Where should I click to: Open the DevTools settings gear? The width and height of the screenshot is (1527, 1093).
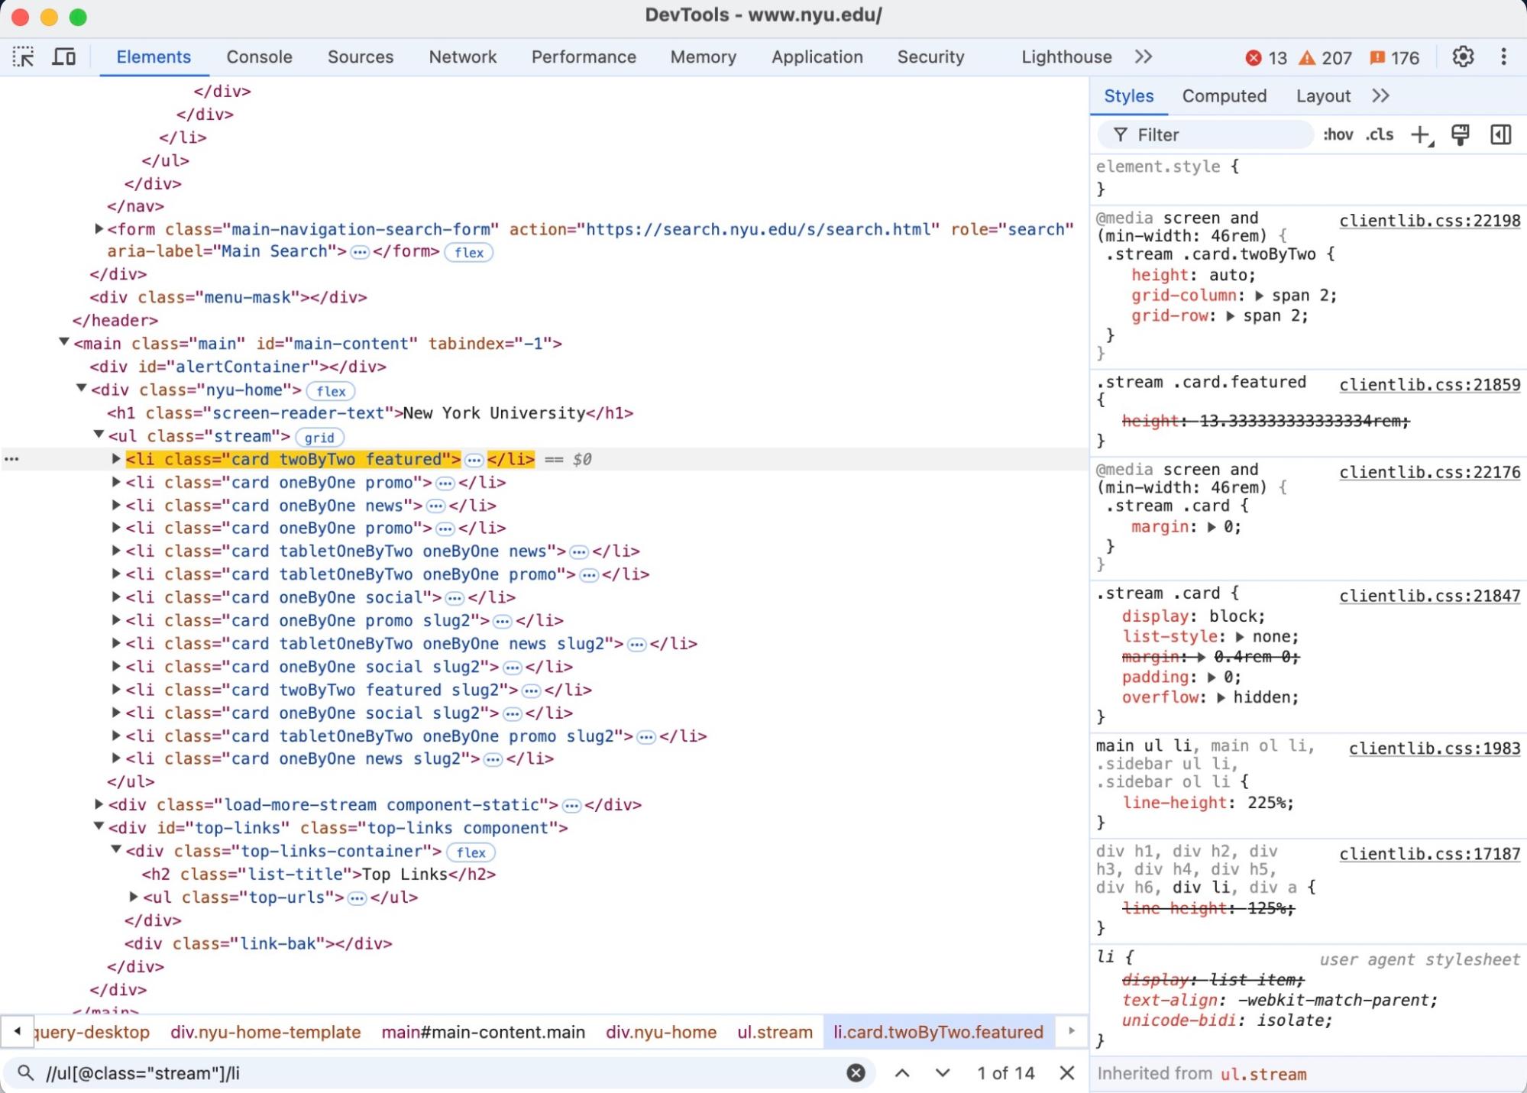tap(1464, 57)
